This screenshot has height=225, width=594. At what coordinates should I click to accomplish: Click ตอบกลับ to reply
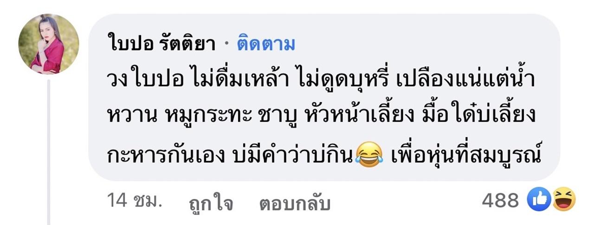coord(295,203)
